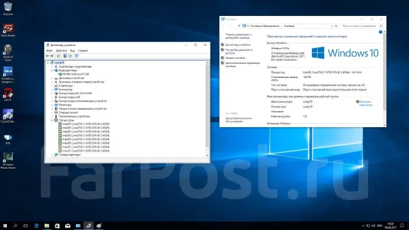Image resolution: width=409 pixels, height=230 pixels.
Task: Expand the Мониторы node
Action: click(52, 105)
